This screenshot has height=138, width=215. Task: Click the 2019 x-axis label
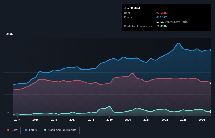point(109,120)
